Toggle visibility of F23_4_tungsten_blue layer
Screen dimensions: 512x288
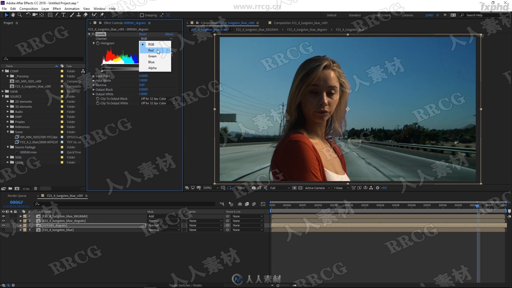coord(3,230)
